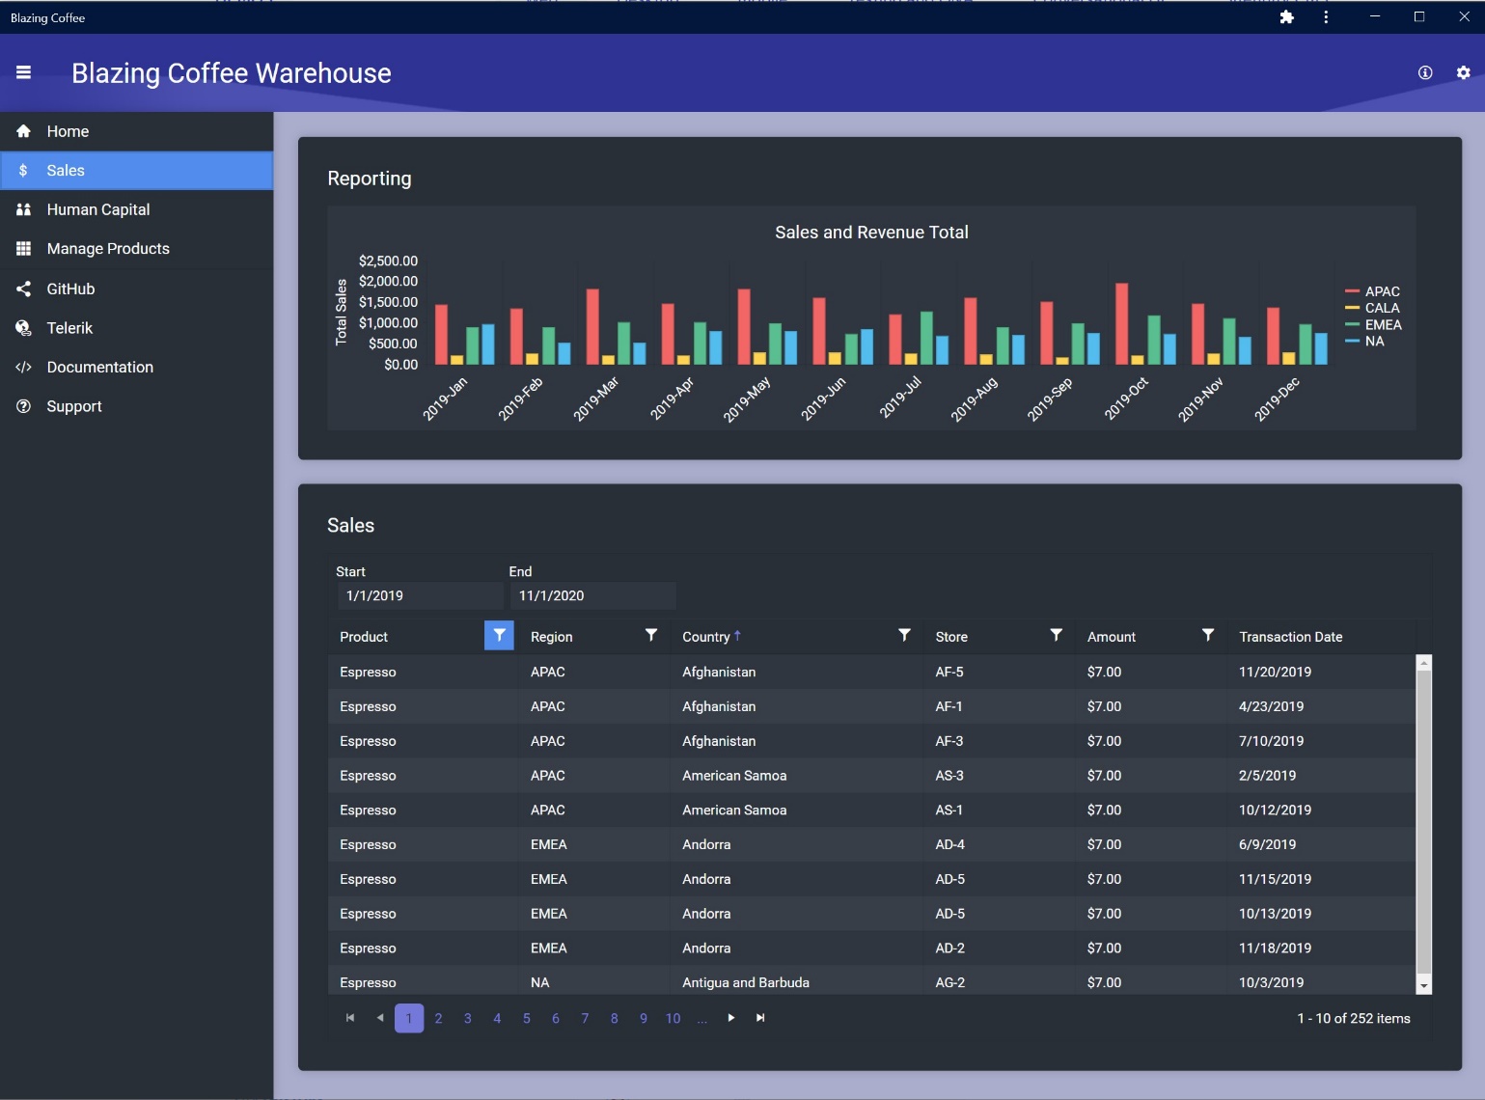This screenshot has height=1100, width=1485.
Task: Go to page 3 of sales grid
Action: (468, 1018)
